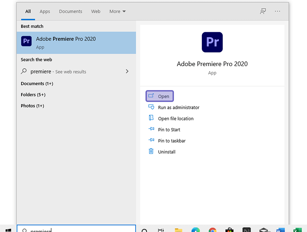Expand the premiere web results arrow
307x232 pixels.
pos(127,71)
